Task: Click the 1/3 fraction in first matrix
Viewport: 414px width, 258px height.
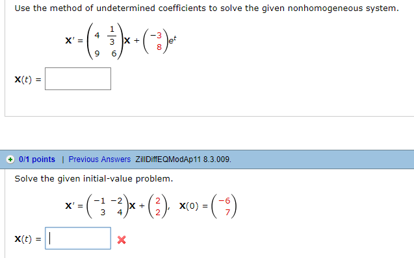Action: click(112, 35)
